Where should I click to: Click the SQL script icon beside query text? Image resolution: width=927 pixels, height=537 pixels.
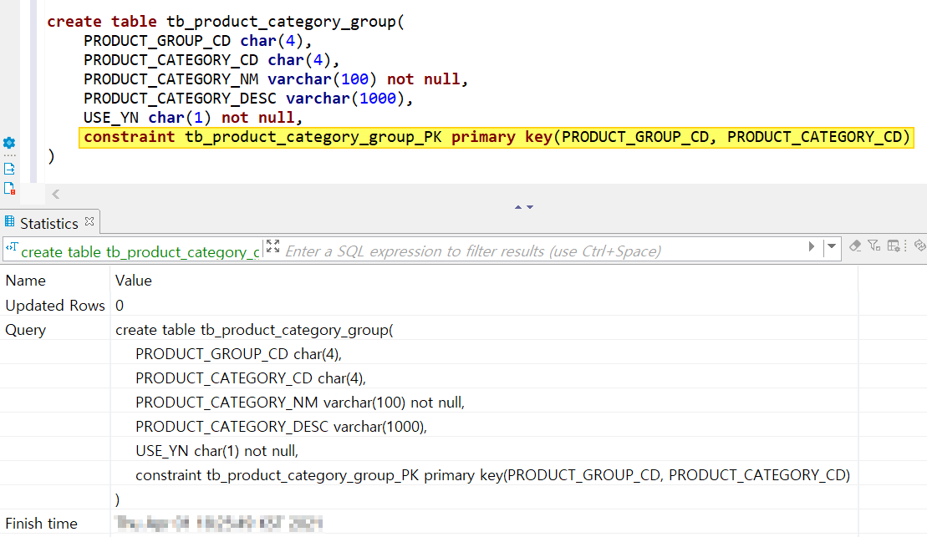11,247
